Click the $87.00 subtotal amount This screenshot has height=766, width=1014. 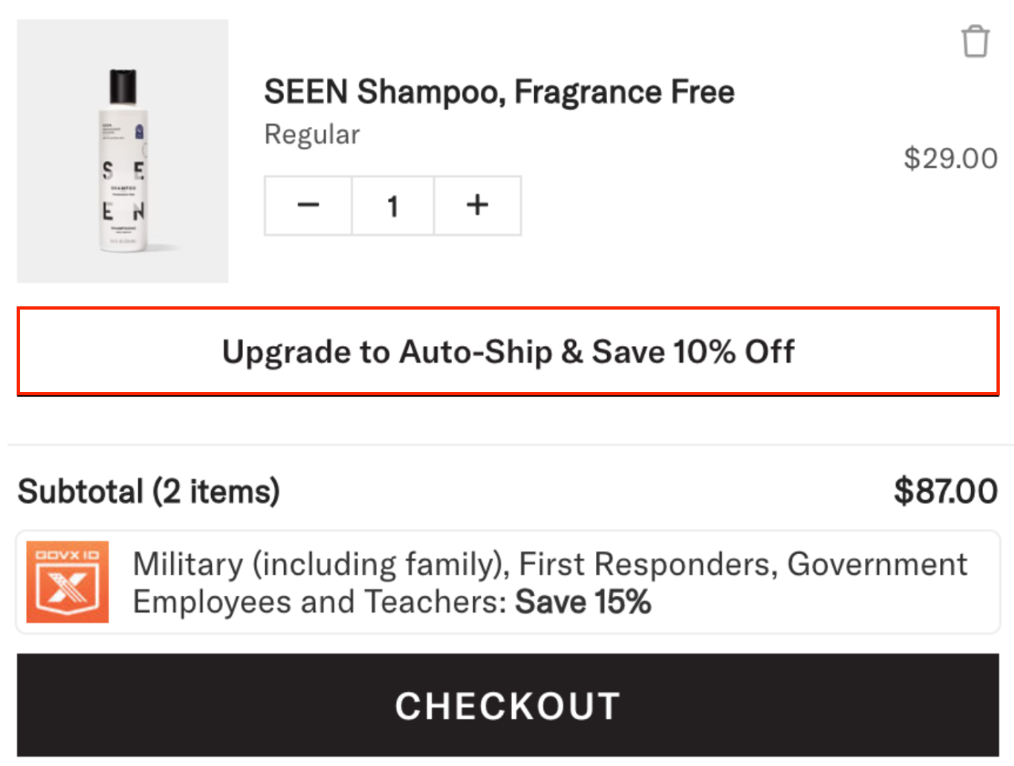(945, 491)
